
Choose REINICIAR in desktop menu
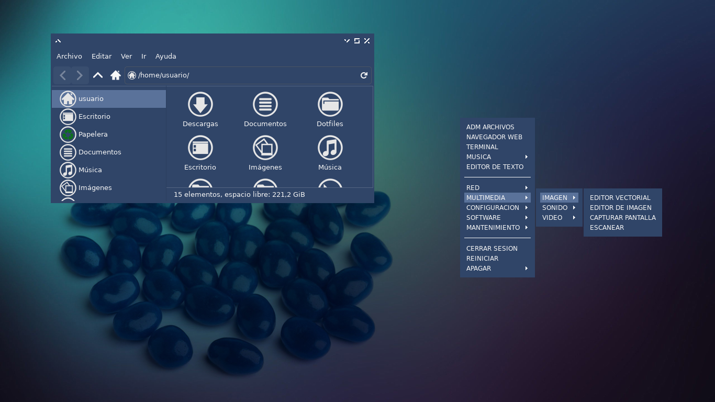click(x=497, y=259)
